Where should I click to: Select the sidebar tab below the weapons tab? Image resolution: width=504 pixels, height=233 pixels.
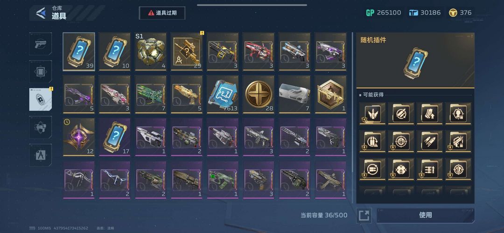point(41,72)
